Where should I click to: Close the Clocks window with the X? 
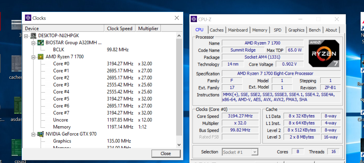click(x=177, y=18)
